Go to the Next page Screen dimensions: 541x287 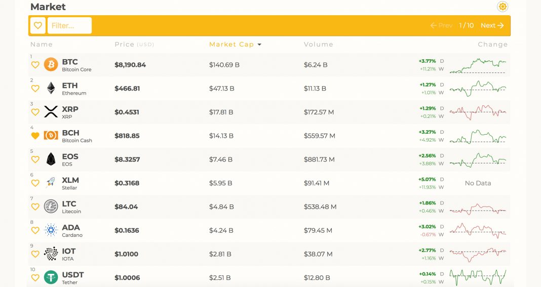pos(492,25)
